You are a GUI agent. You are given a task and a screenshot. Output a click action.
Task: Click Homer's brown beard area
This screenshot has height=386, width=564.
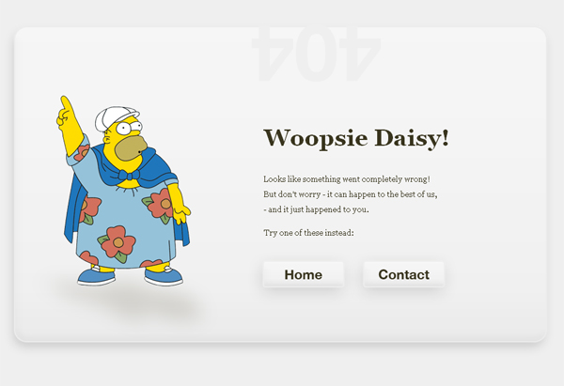coord(131,148)
